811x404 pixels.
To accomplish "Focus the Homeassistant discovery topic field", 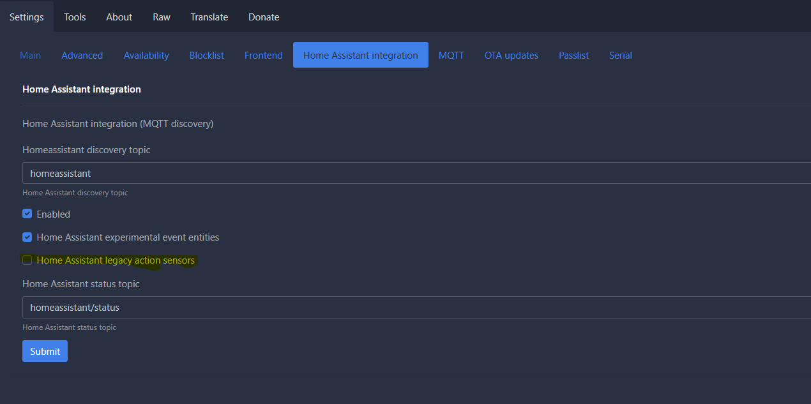I will tap(416, 173).
